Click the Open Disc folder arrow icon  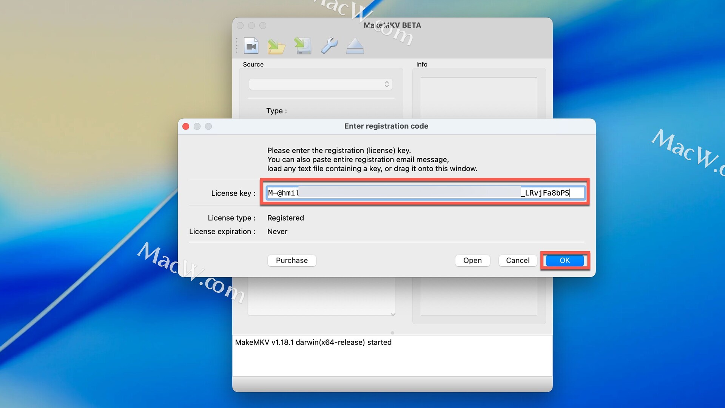(276, 46)
